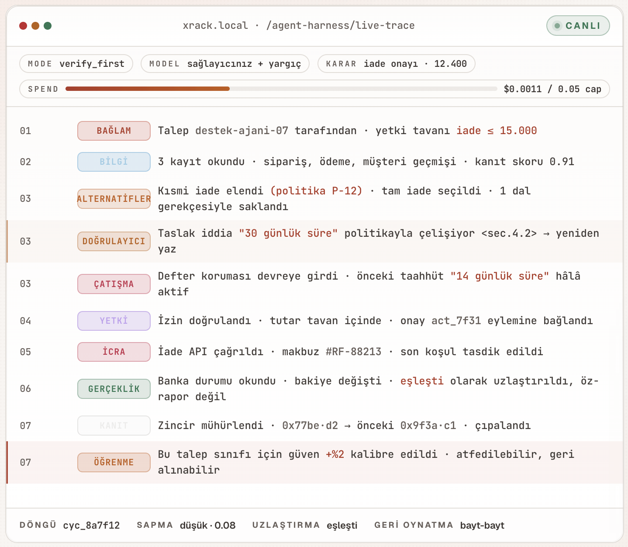Click the red +%2 confidence value
Screen dimensions: 628x547
tap(335, 454)
